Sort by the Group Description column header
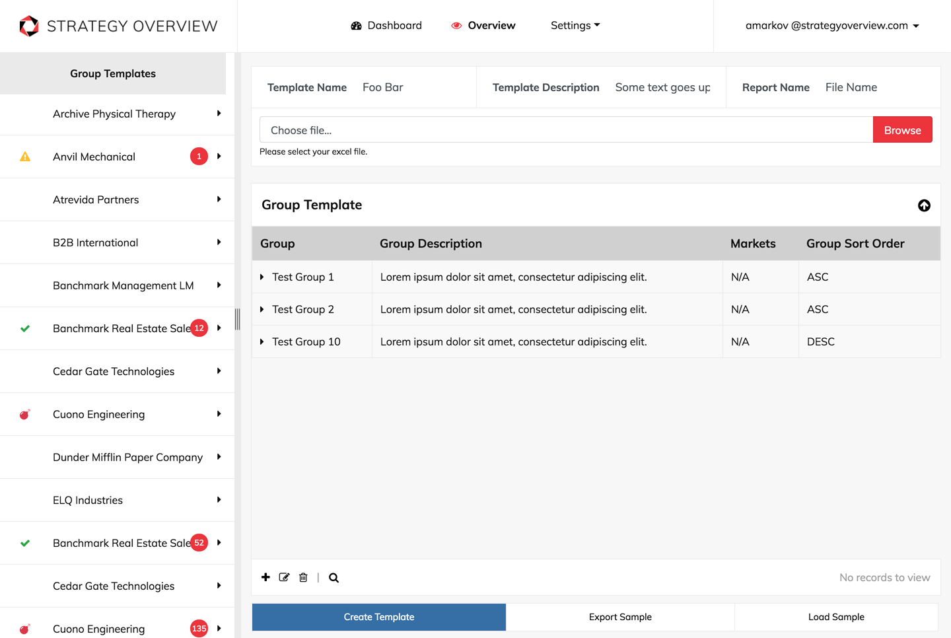951x638 pixels. (x=431, y=244)
